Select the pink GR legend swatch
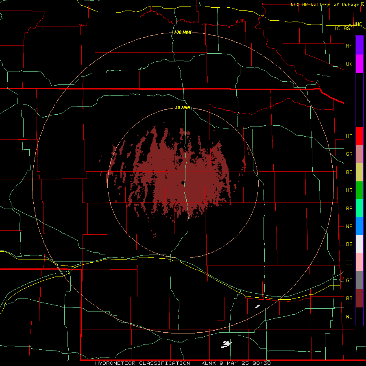 click(x=359, y=154)
